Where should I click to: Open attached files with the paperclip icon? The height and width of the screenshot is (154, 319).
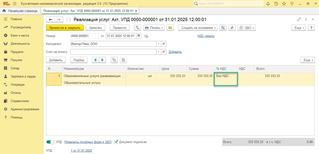coord(232,28)
